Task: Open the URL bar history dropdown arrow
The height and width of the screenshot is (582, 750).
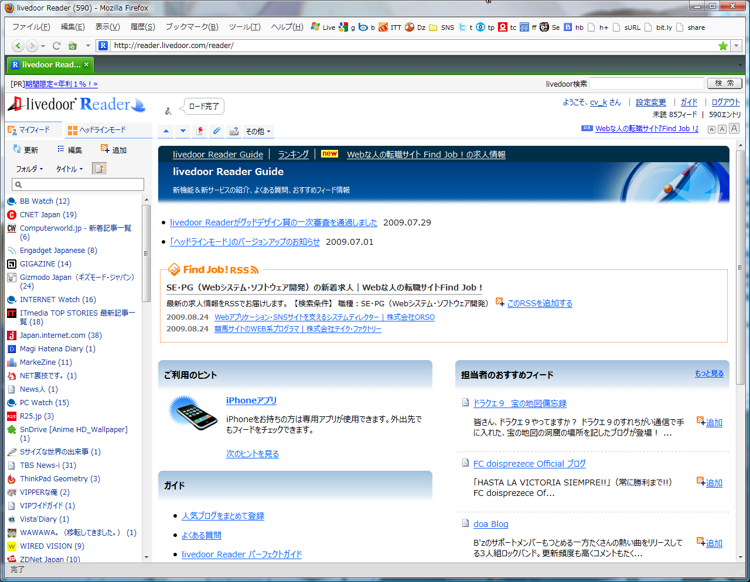Action: point(737,46)
